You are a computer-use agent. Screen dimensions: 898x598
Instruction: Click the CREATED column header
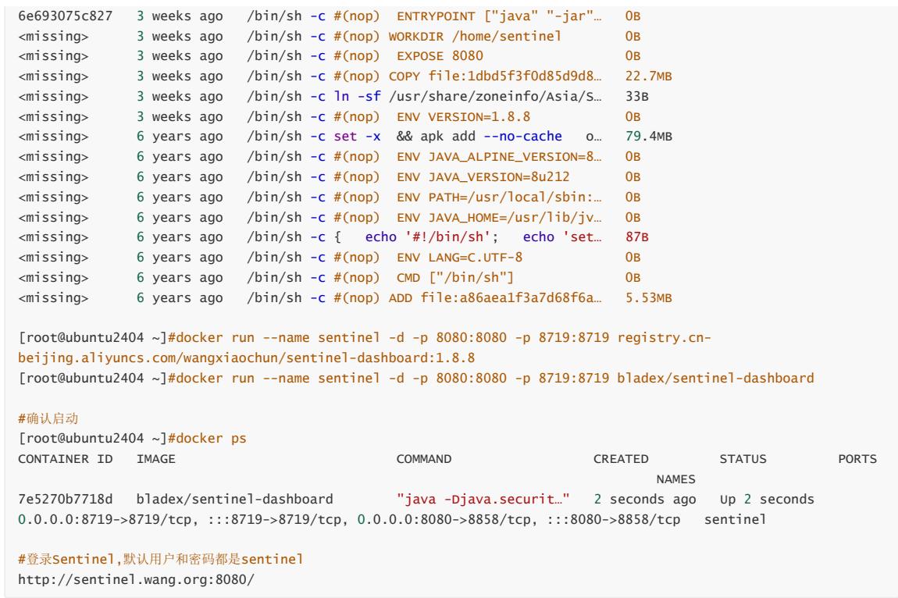point(621,459)
